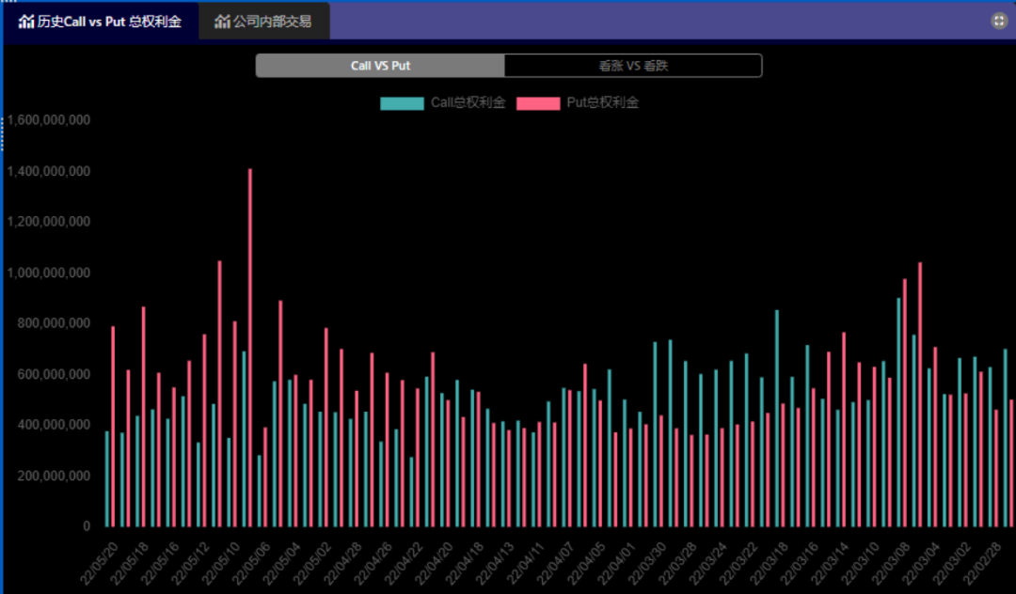Click the 22/05/20 date label on the x-axis

click(101, 561)
